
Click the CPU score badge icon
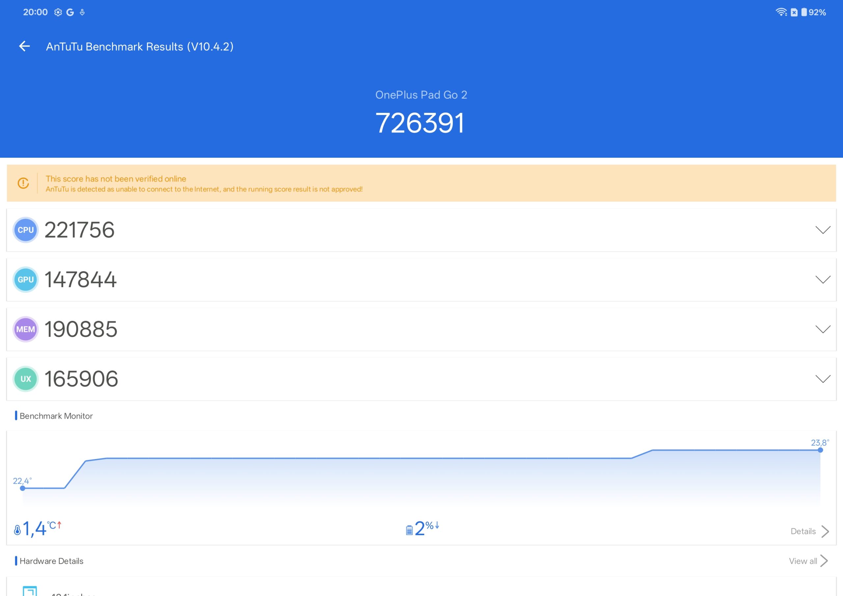pos(26,230)
